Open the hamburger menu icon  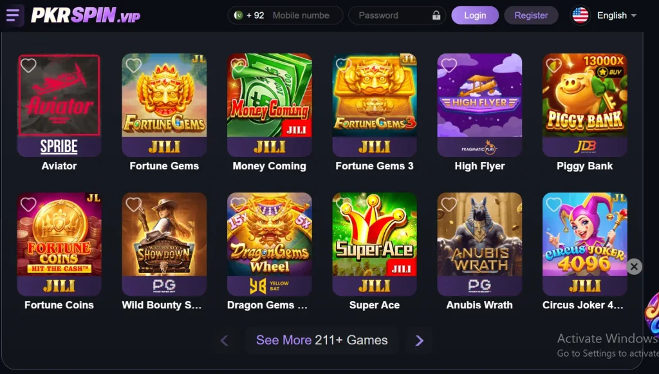point(13,15)
